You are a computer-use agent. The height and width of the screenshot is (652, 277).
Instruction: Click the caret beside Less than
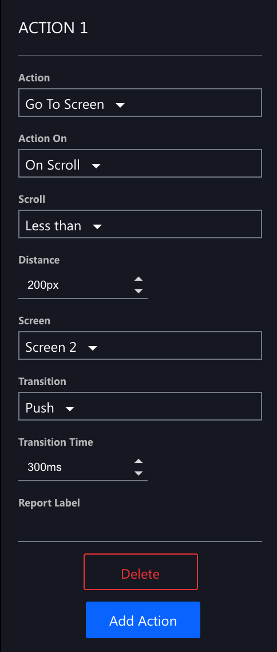click(97, 227)
